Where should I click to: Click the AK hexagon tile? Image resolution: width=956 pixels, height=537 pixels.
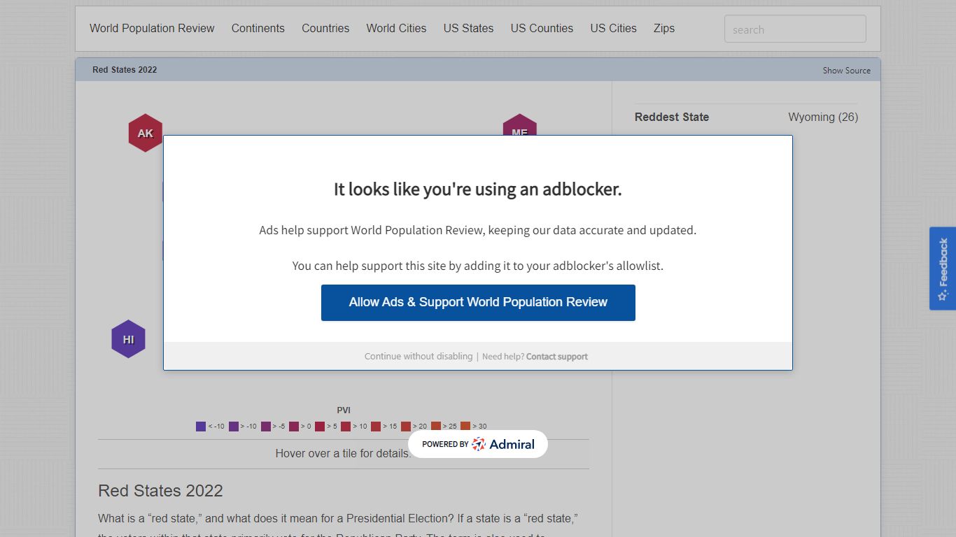146,133
